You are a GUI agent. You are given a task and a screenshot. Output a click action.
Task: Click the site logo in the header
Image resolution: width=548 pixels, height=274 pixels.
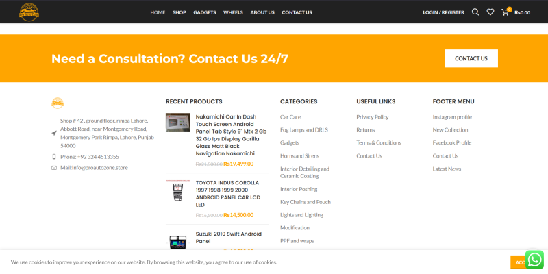29,12
